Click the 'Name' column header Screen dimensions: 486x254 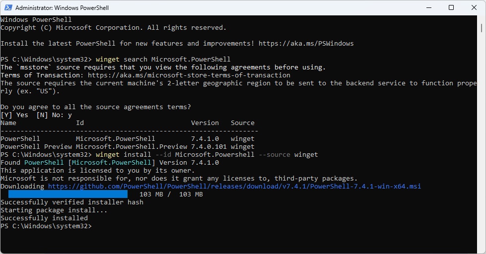point(8,123)
